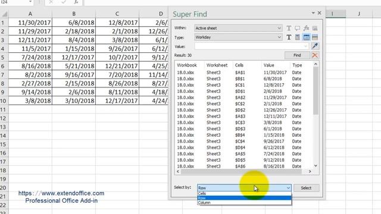Select result row $D$4 6/12/2018

click(243, 147)
